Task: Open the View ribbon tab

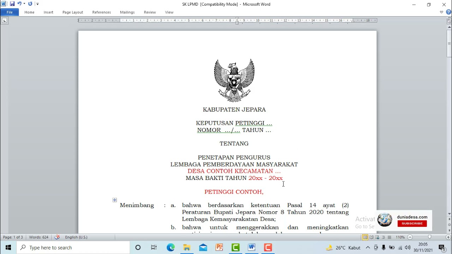Action: (169, 12)
